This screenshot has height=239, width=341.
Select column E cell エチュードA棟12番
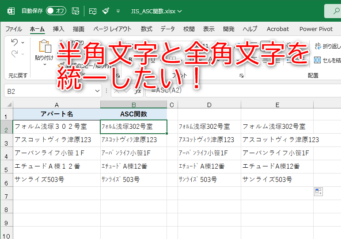point(277,166)
